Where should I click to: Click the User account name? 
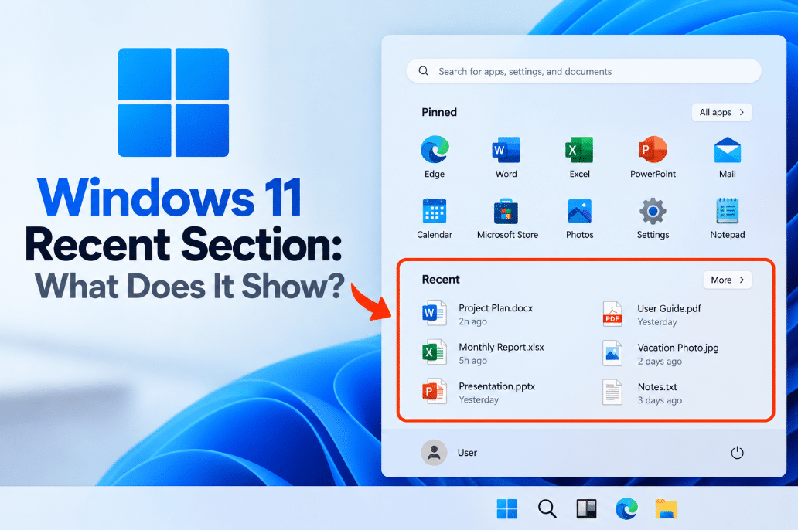tap(467, 453)
